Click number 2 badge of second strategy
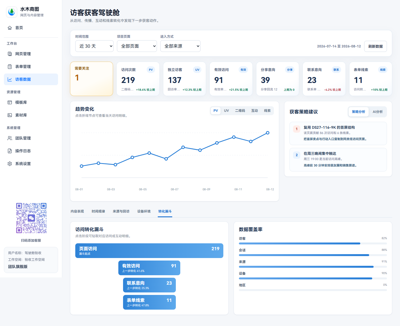The width and height of the screenshot is (400, 326). click(x=297, y=155)
